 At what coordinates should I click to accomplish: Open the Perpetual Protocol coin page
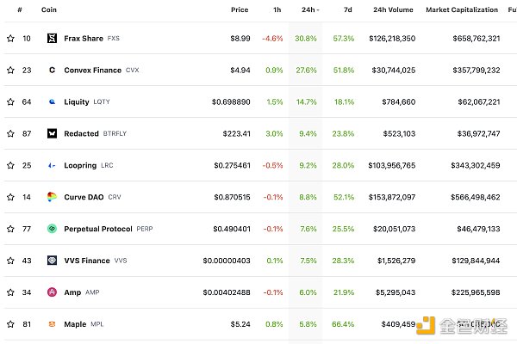click(x=98, y=229)
